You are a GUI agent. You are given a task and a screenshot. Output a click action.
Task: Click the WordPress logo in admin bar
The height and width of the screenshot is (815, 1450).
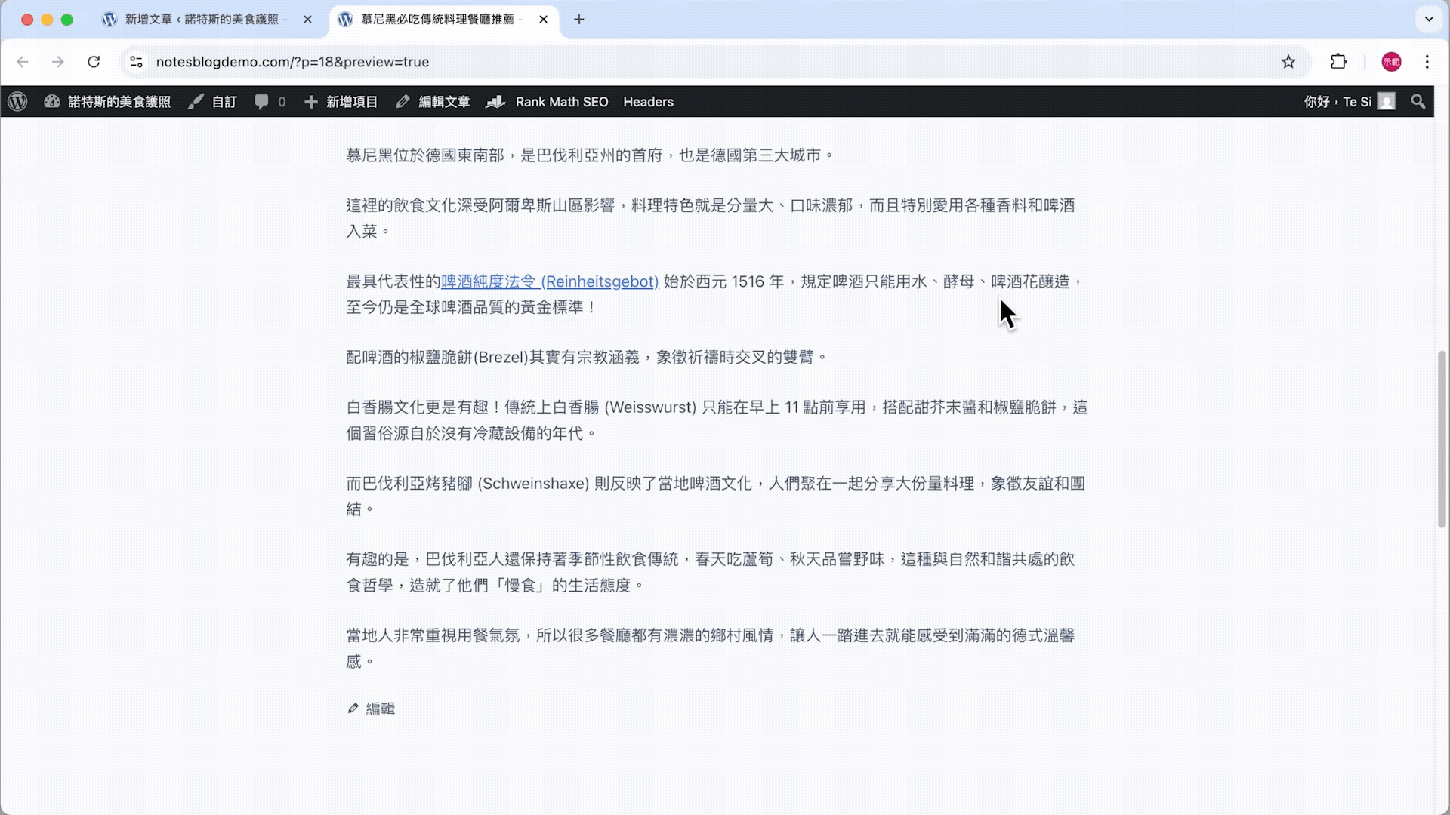tap(18, 102)
